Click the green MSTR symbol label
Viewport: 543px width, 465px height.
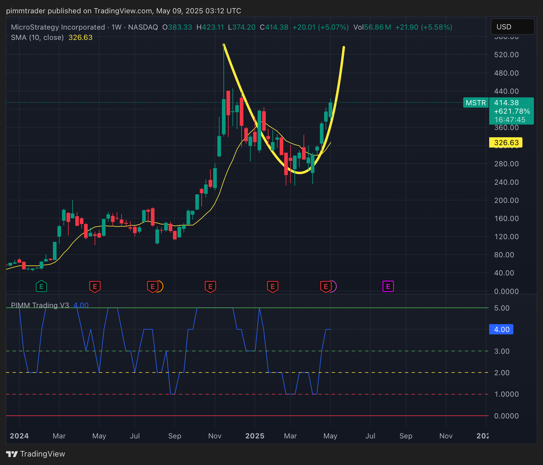[x=476, y=103]
